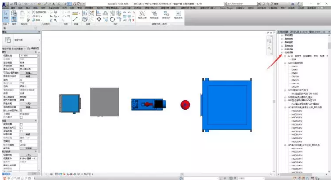The width and height of the screenshot is (334, 182).
Task: Open the 视图 ribbon tab
Action: click(x=72, y=8)
